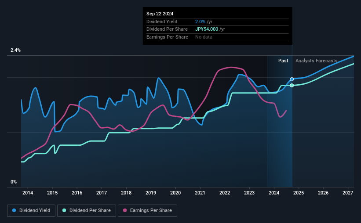Toggle the Dividend Yield legend button
The image size is (361, 223).
31,210
